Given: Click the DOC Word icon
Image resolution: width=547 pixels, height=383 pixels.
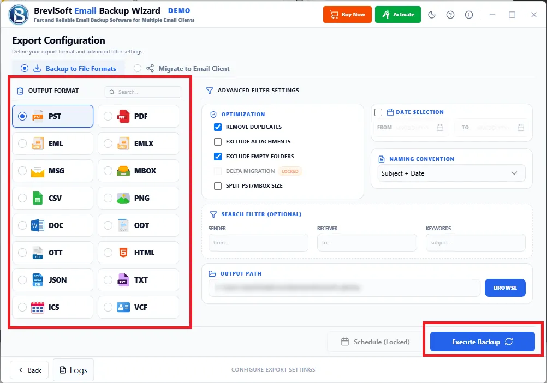Looking at the screenshot, I should [x=38, y=225].
